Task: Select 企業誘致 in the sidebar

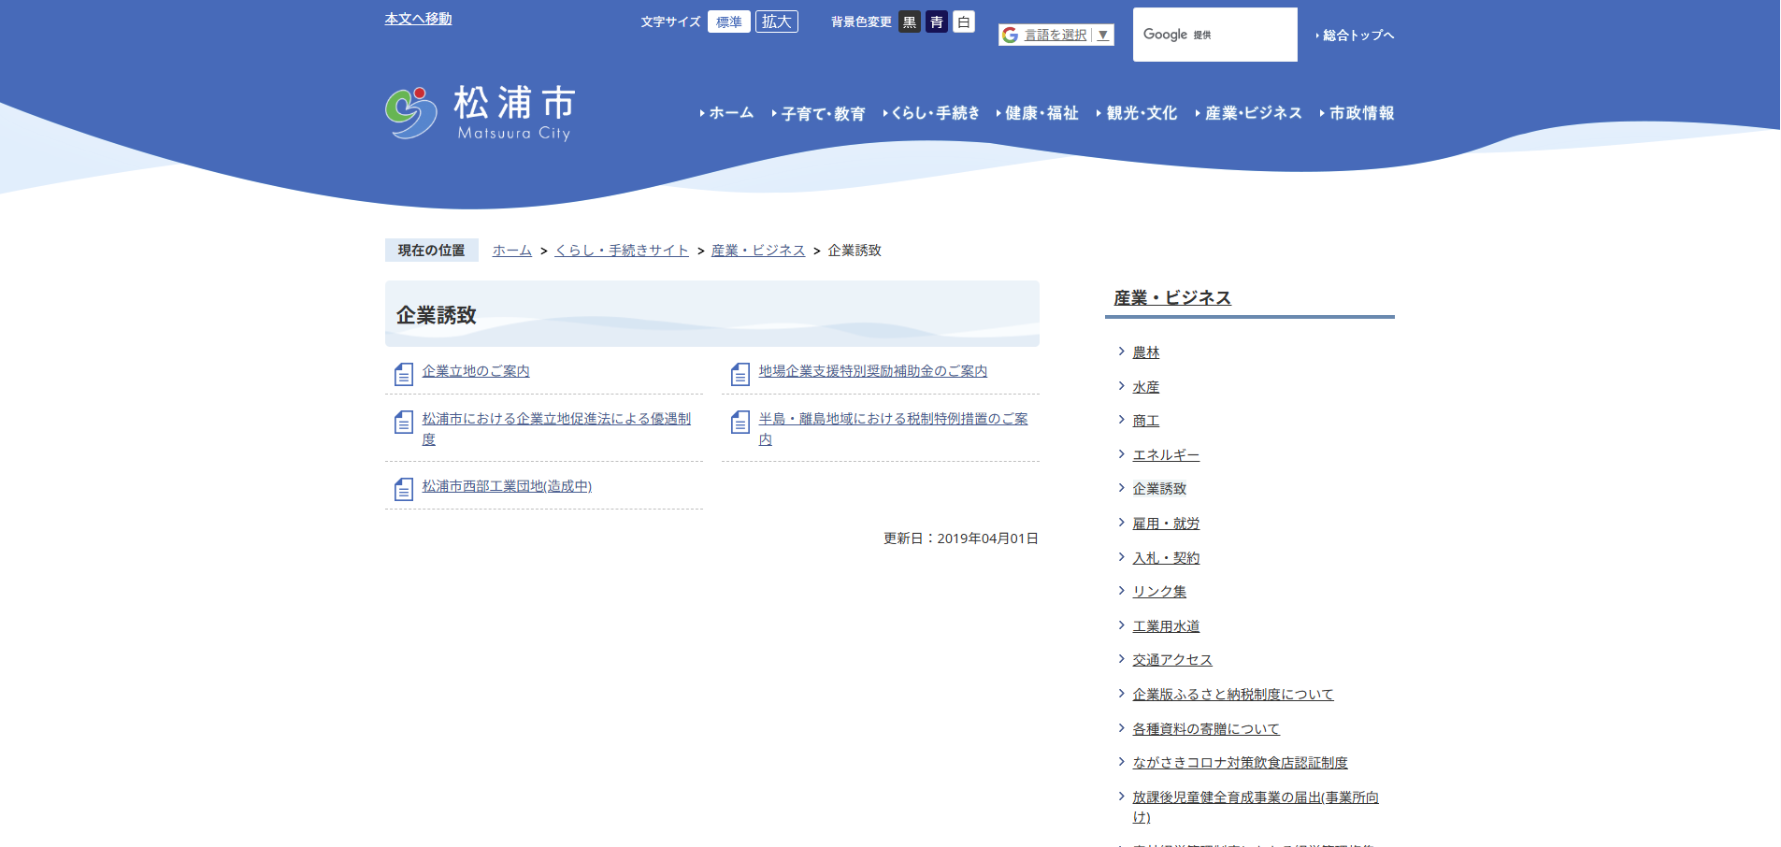Action: click(1159, 489)
